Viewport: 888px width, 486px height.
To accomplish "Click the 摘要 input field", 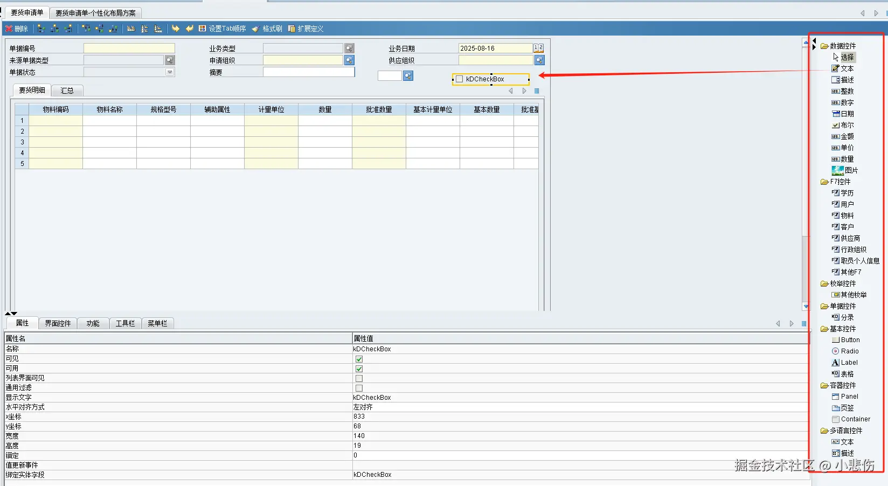I will coord(309,72).
